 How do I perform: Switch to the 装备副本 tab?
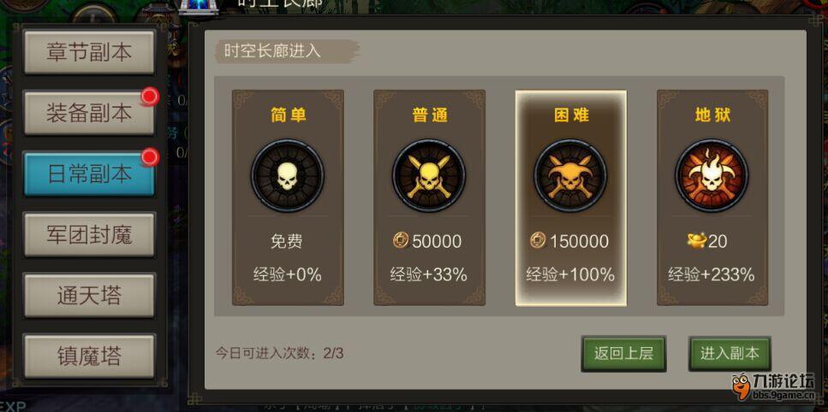[x=89, y=114]
